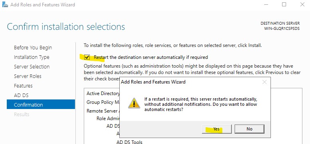310x144 pixels.
Task: Click the wizard icon in title bar
Action: pyautogui.click(x=5, y=4)
